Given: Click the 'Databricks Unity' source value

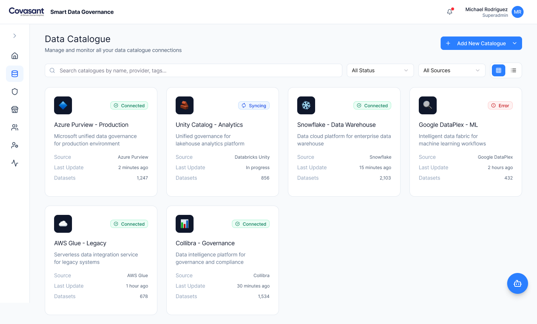Looking at the screenshot, I should 252,157.
